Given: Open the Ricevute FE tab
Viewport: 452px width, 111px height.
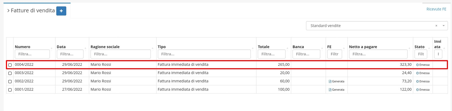Looking at the screenshot, I should [436, 9].
